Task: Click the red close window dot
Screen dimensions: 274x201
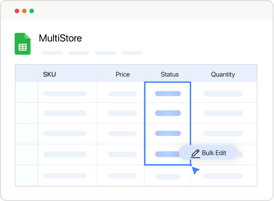Action: point(17,11)
